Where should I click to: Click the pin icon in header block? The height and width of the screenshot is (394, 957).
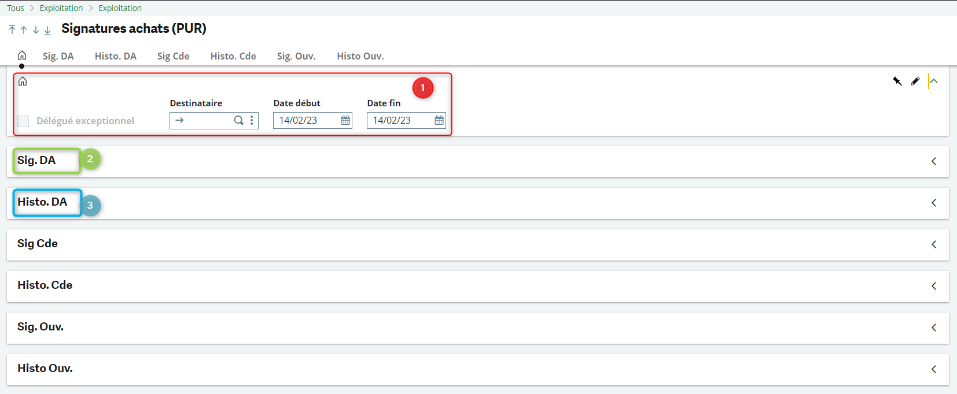point(897,81)
